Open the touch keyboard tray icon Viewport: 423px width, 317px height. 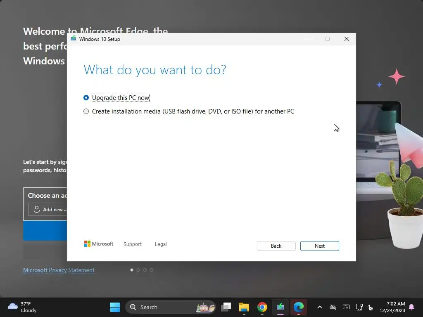[346, 307]
